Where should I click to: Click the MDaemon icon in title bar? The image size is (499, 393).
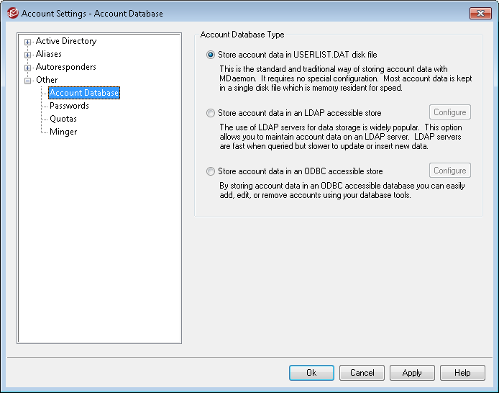pyautogui.click(x=12, y=13)
